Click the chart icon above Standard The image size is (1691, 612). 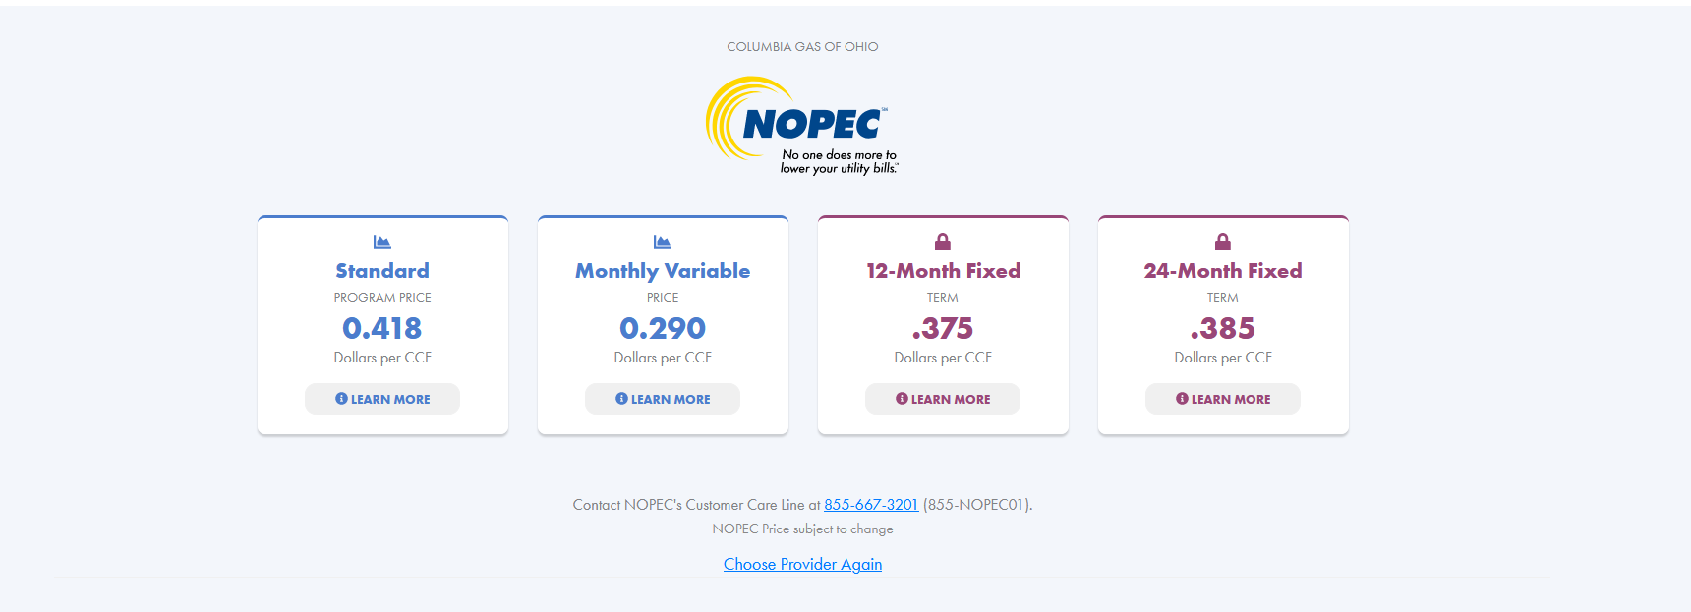(382, 242)
